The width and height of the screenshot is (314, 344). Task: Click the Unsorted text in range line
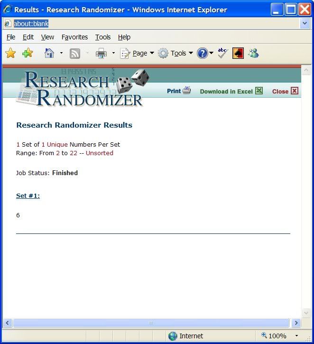100,153
